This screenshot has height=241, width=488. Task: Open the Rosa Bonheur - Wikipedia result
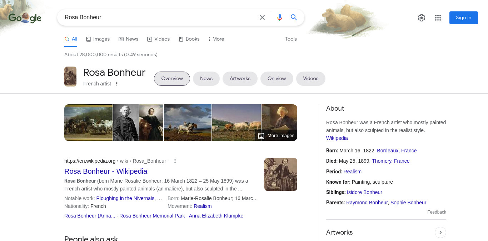[x=106, y=171]
